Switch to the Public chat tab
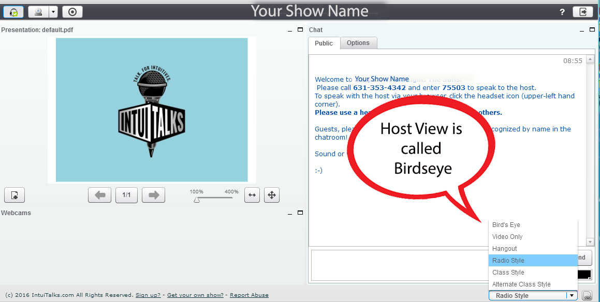The height and width of the screenshot is (302, 600). coord(324,43)
